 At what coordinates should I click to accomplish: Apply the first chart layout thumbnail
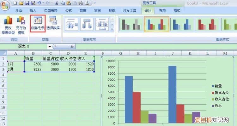pyautogui.click(x=72, y=24)
